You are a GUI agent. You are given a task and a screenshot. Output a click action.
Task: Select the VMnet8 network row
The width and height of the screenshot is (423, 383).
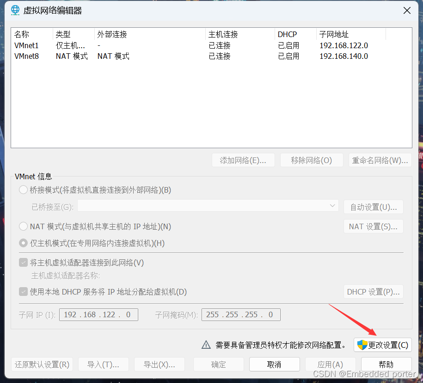click(211, 56)
